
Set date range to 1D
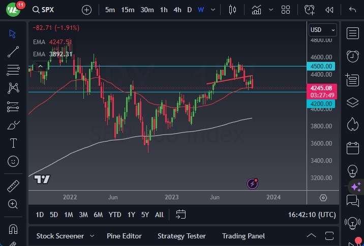(x=40, y=215)
